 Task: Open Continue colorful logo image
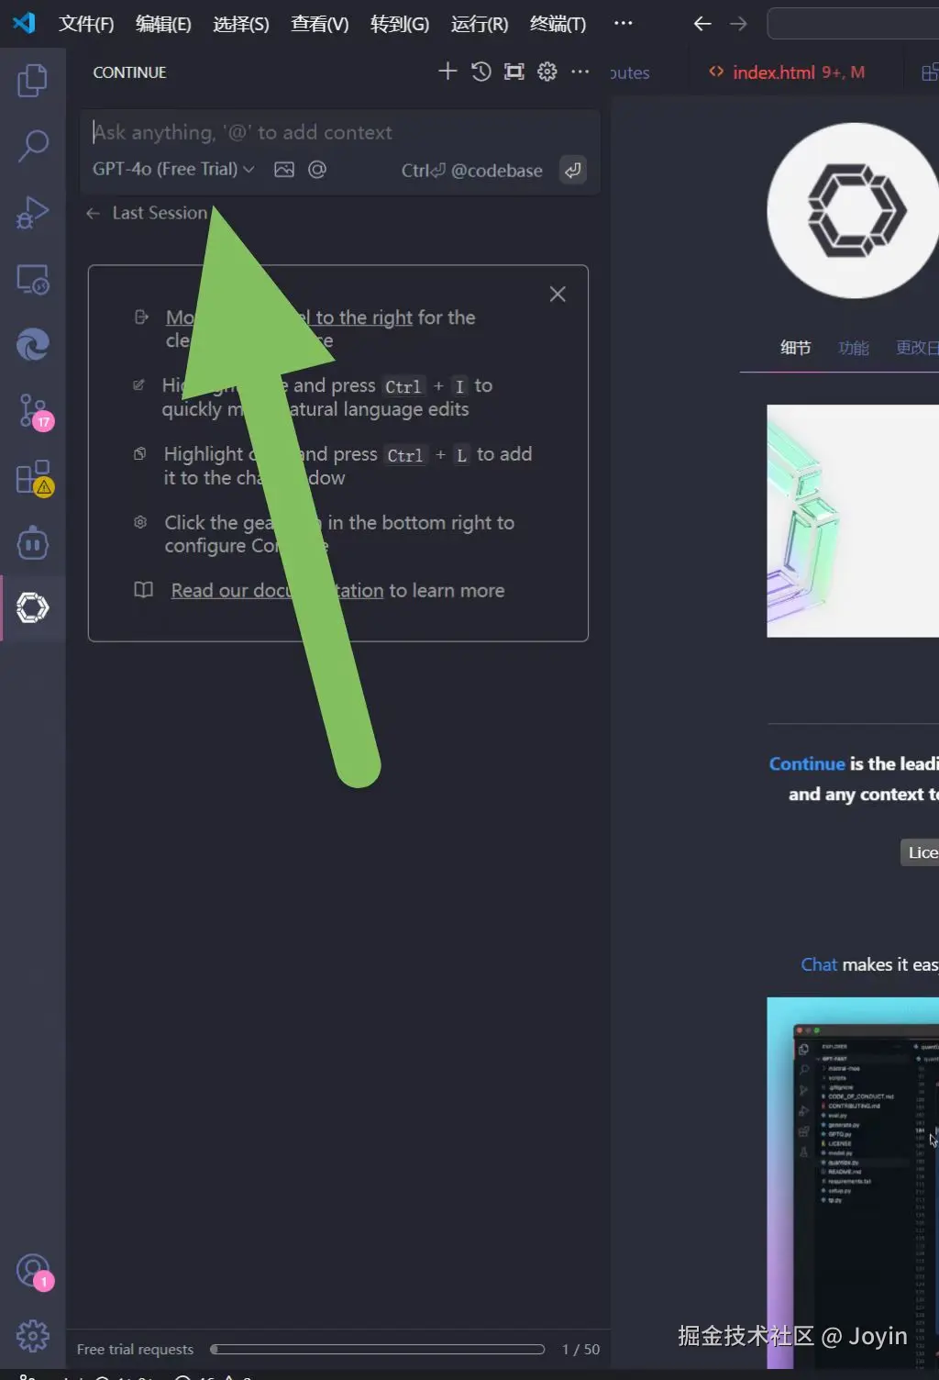(x=853, y=521)
